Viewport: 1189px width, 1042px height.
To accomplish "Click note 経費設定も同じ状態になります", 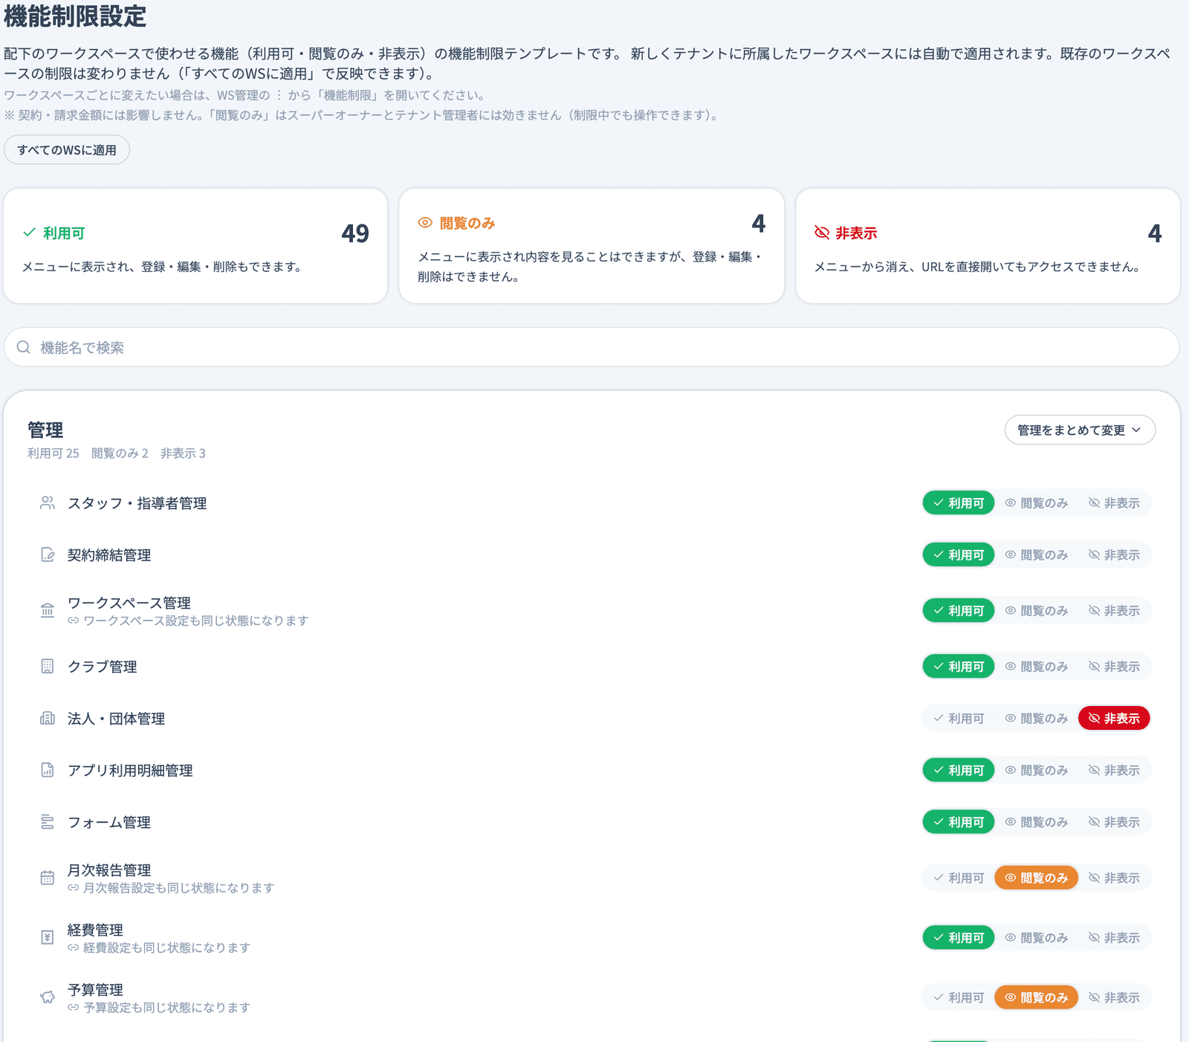I will click(x=167, y=948).
